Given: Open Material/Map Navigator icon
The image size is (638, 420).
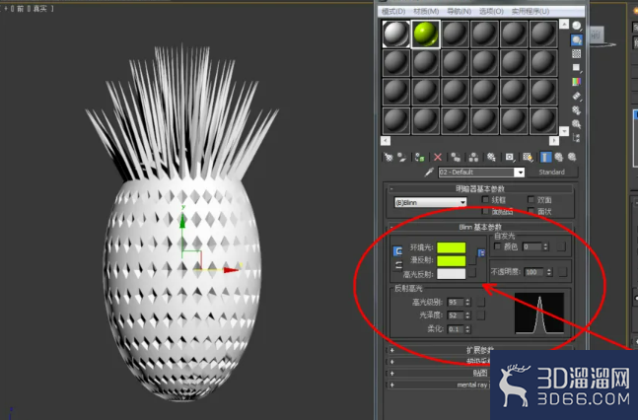Looking at the screenshot, I should point(577,138).
